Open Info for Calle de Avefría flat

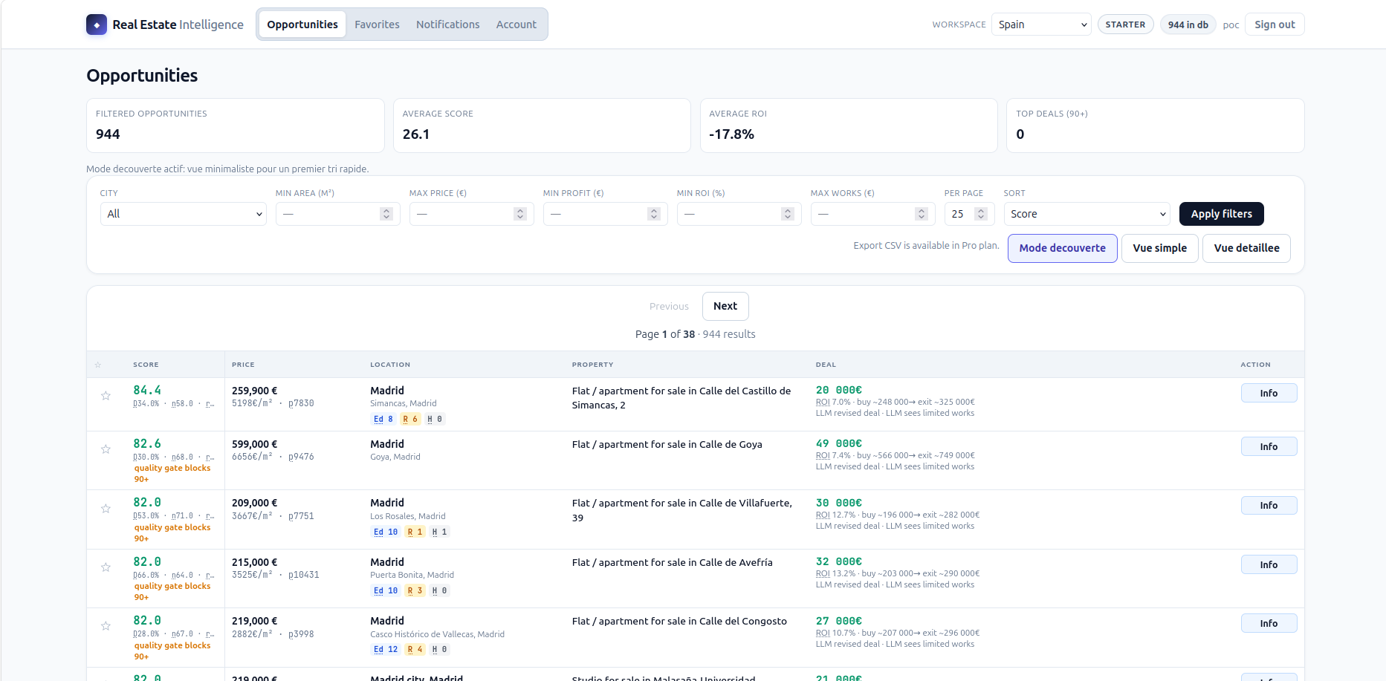1269,564
